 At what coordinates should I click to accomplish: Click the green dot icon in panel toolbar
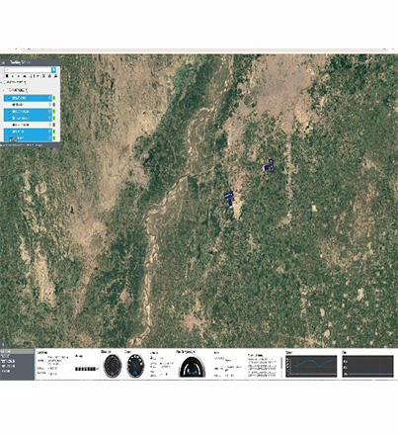12,76
